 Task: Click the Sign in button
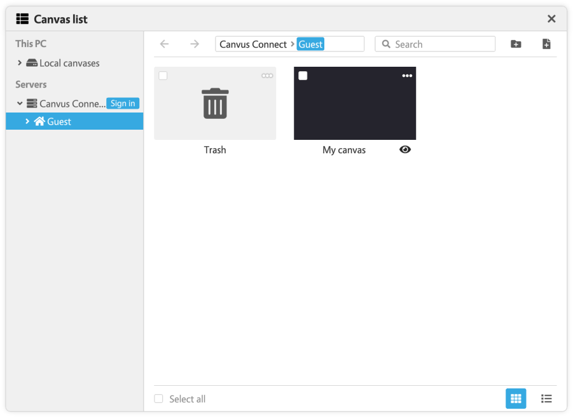click(x=123, y=103)
